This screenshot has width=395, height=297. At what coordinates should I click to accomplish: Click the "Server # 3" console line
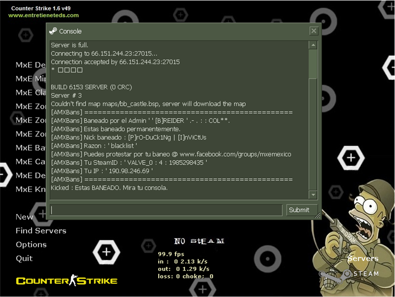(x=66, y=96)
